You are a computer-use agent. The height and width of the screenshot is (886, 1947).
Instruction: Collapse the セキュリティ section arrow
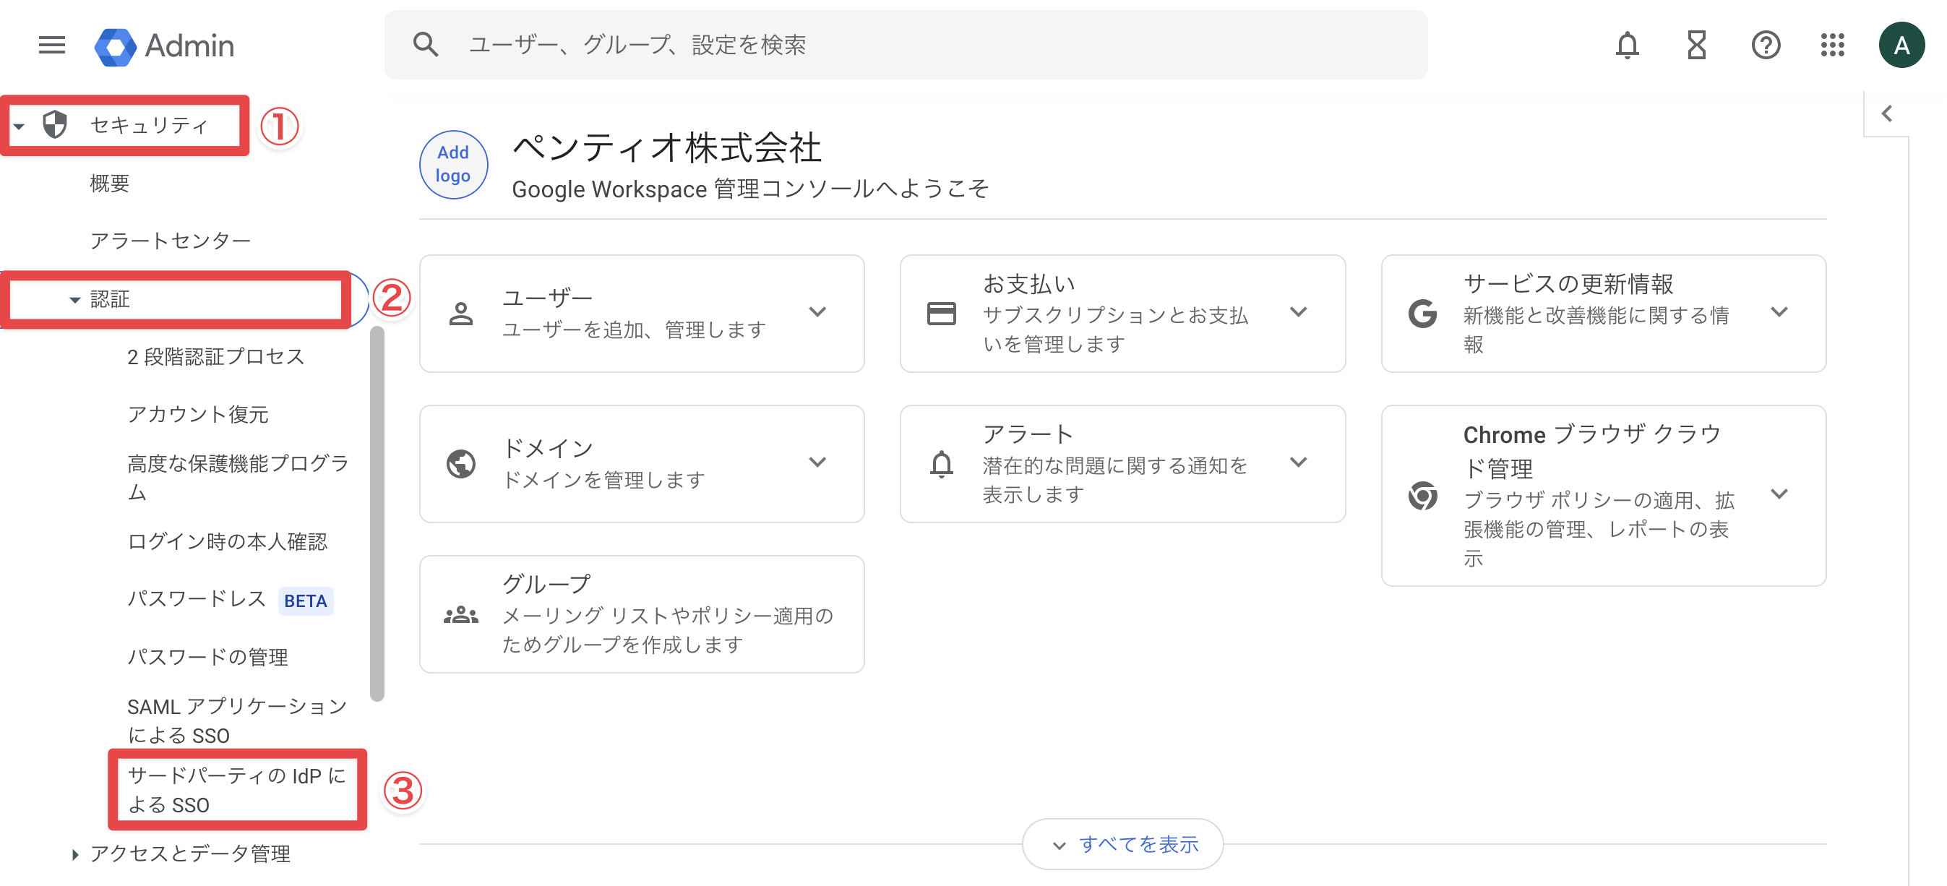(x=19, y=126)
